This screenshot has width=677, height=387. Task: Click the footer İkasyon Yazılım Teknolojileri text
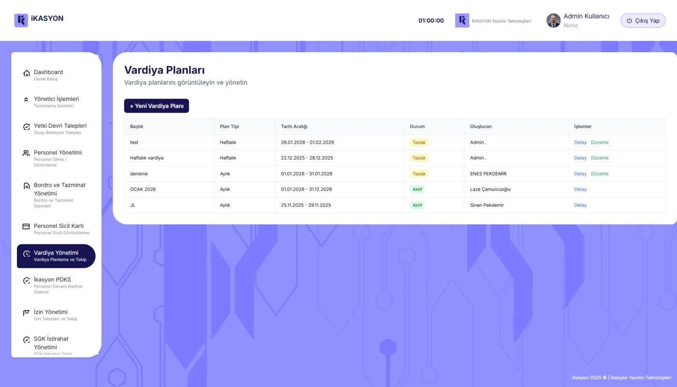click(x=641, y=377)
